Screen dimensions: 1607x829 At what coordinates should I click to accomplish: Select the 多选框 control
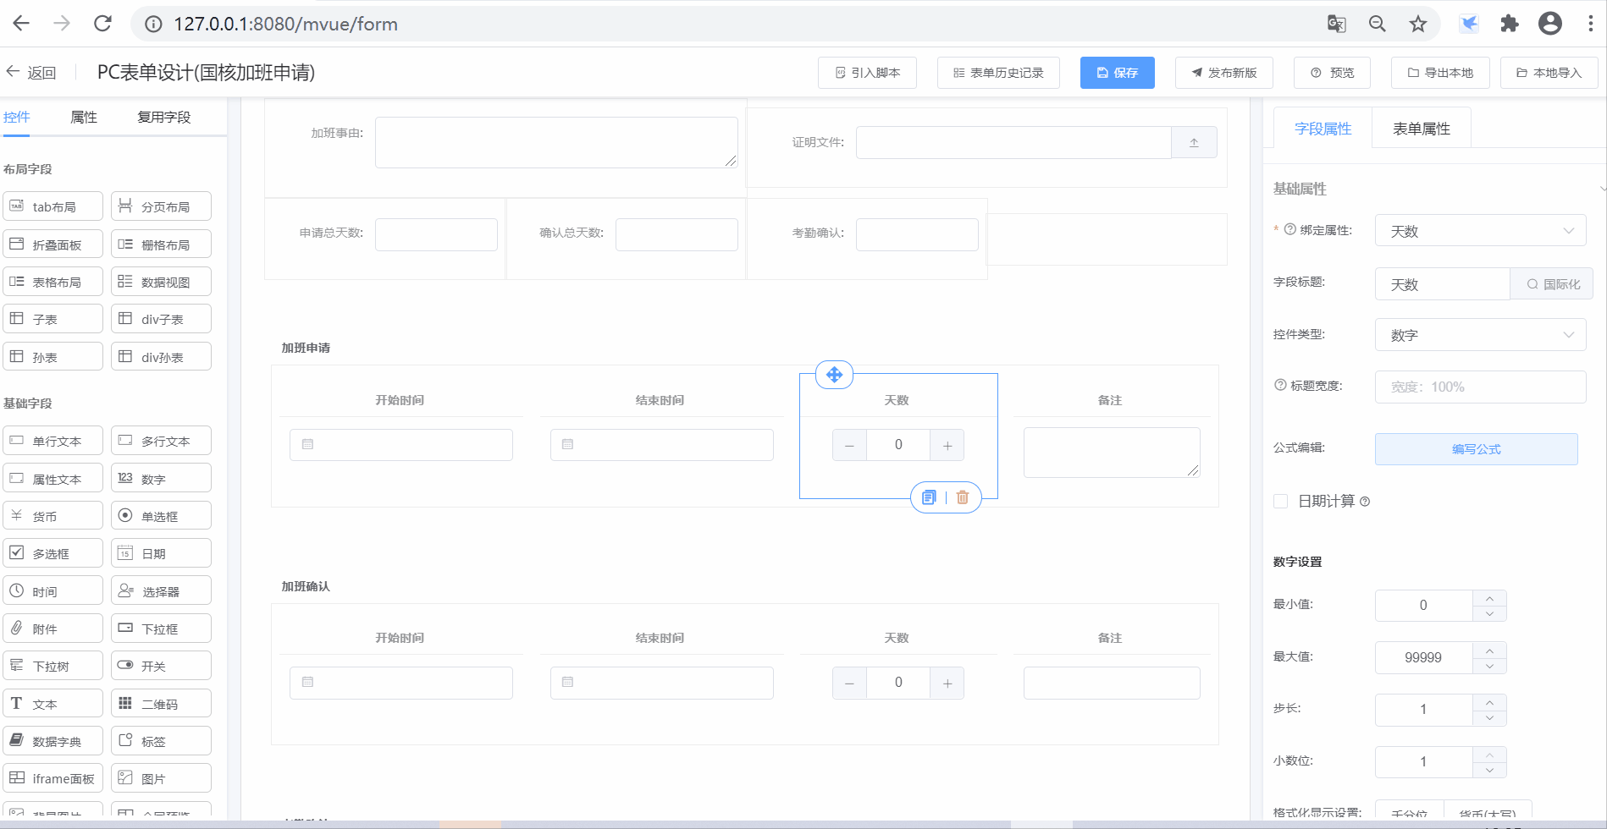[52, 553]
